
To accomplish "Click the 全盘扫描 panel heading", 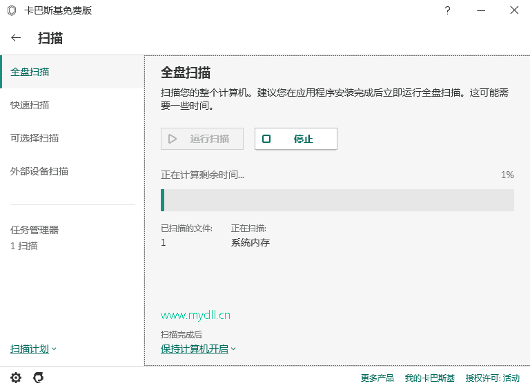I will tap(186, 72).
